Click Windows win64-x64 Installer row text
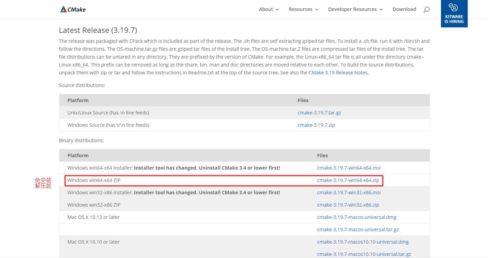The width and height of the screenshot is (488, 258). click(173, 168)
